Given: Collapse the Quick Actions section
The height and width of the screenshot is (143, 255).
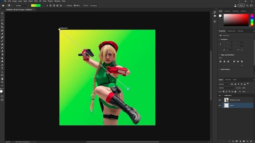Looking at the screenshot, I should [219, 70].
